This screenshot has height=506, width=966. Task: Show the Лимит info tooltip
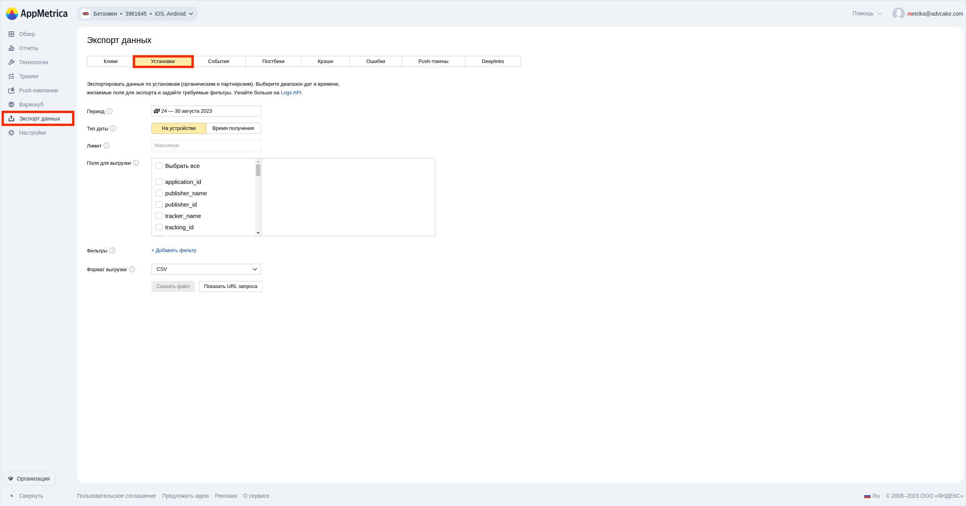click(106, 146)
